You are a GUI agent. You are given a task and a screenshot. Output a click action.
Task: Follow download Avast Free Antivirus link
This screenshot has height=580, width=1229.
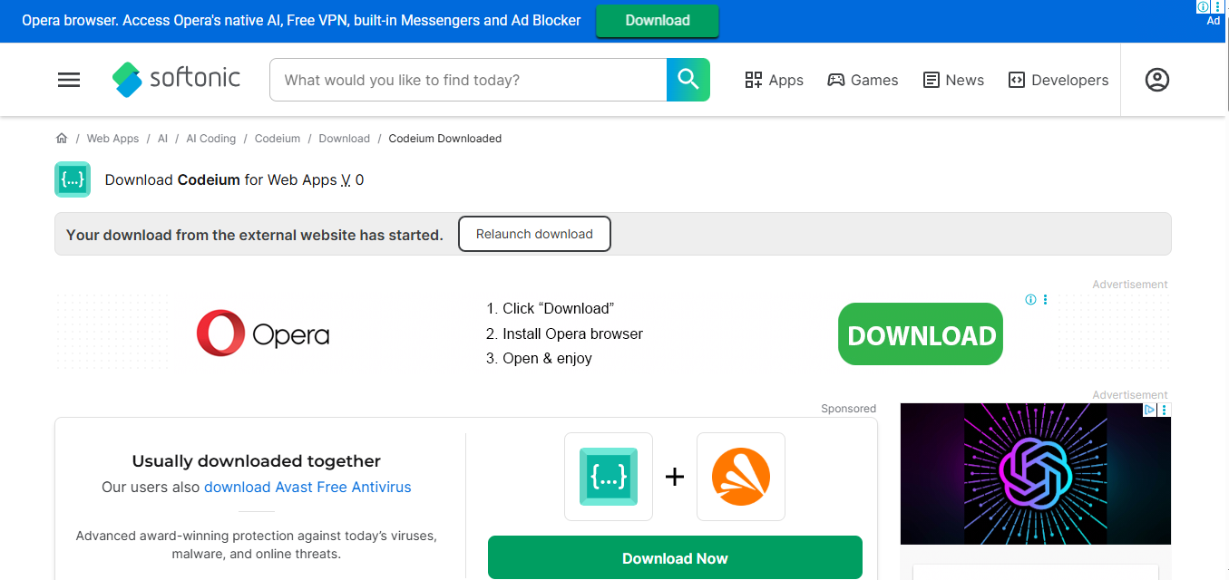click(x=307, y=487)
